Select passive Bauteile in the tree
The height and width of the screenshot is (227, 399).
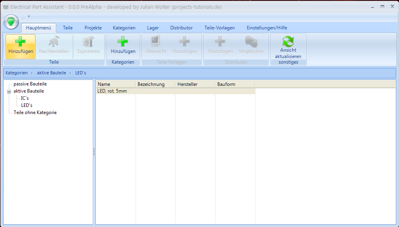tap(30, 84)
